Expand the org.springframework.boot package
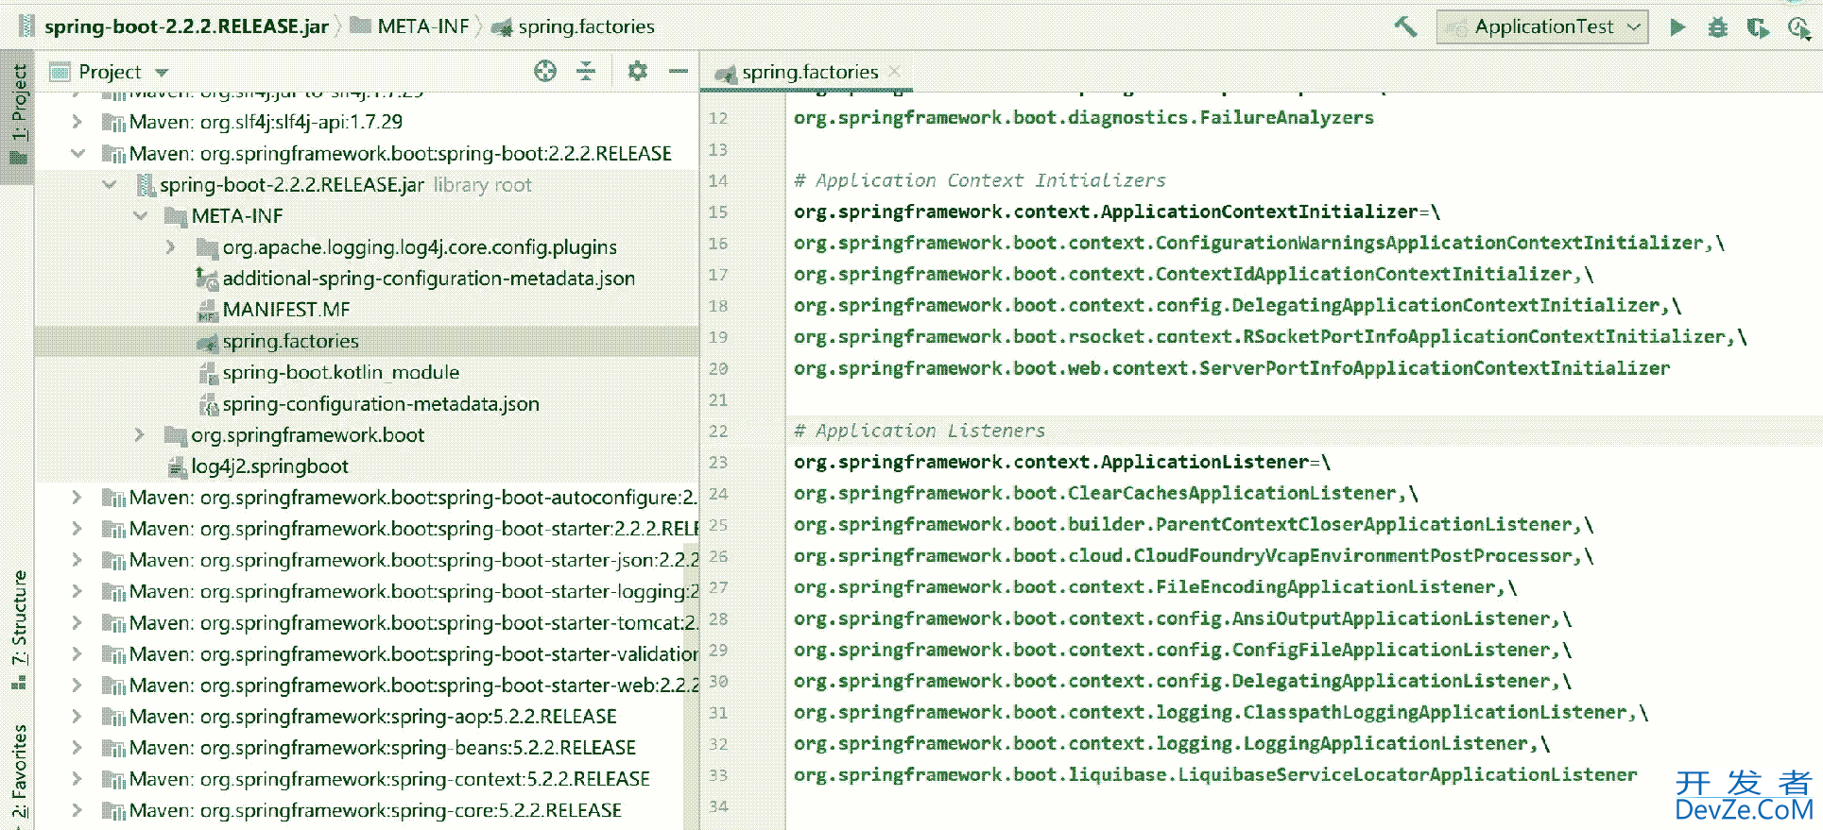Viewport: 1823px width, 830px height. pyautogui.click(x=140, y=434)
